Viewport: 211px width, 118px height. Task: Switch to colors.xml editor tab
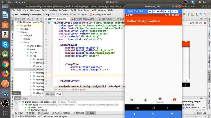pos(107,19)
